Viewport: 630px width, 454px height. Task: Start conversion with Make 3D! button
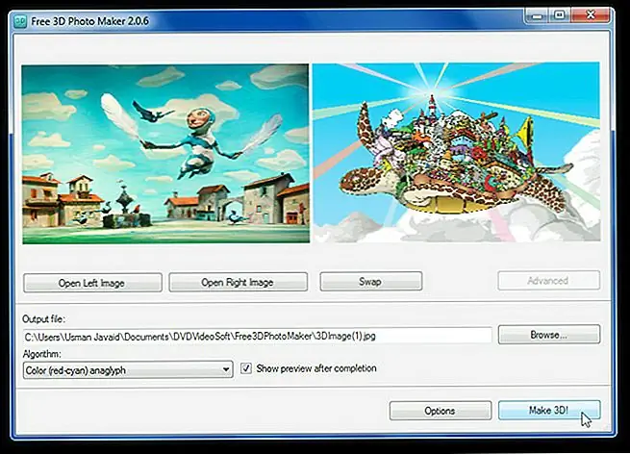point(548,411)
